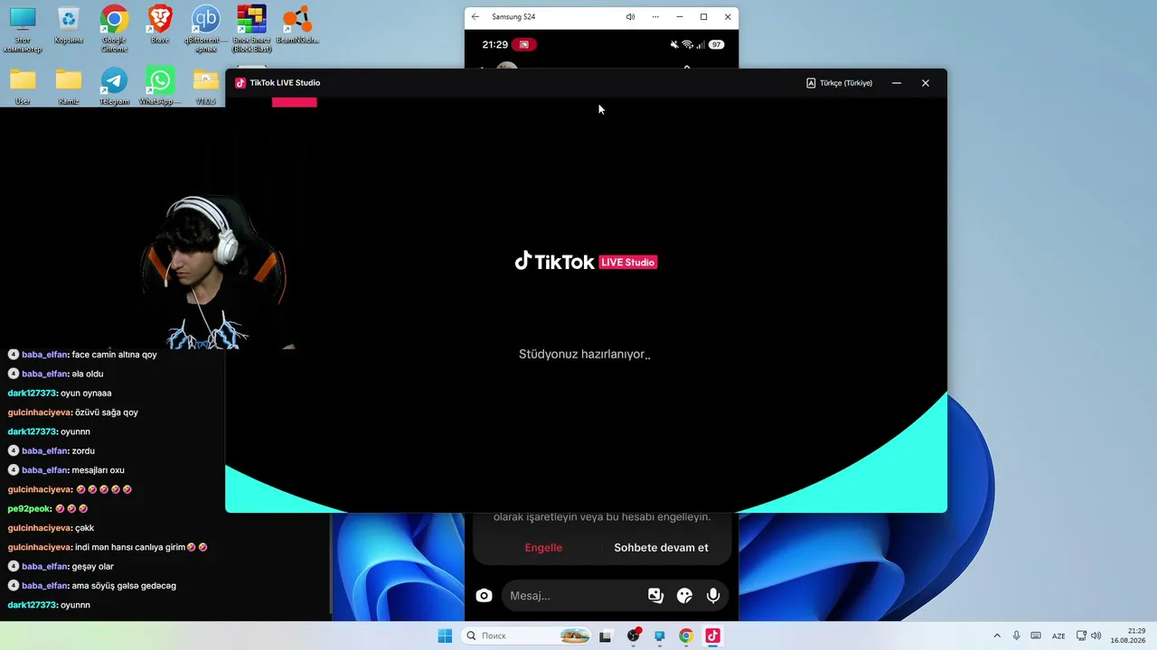Viewport: 1157px width, 650px height.
Task: Switch to Google Chrome from the taskbar
Action: coord(686,636)
